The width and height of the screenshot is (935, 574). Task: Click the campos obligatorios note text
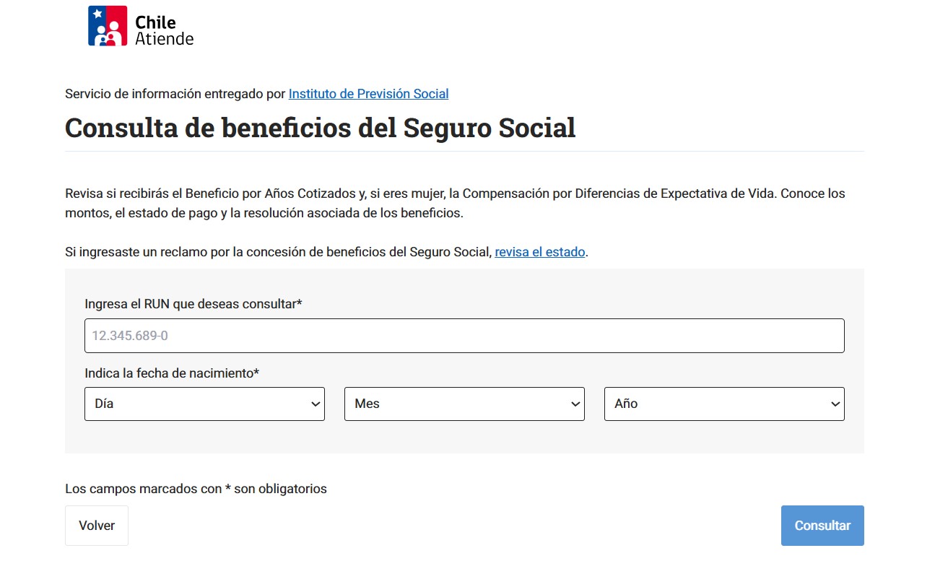pos(196,489)
